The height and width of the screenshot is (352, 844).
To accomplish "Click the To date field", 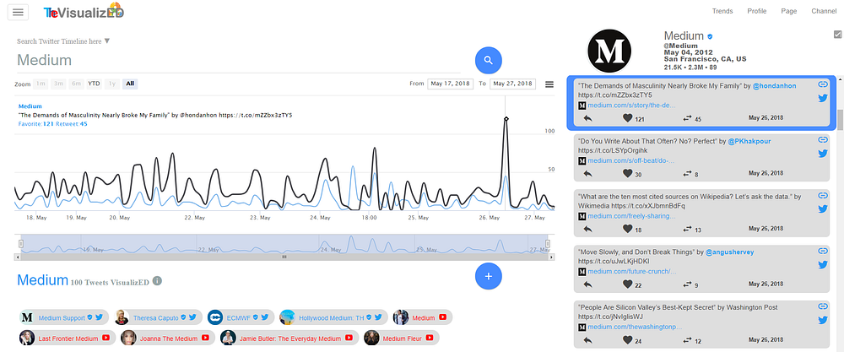I will click(512, 84).
